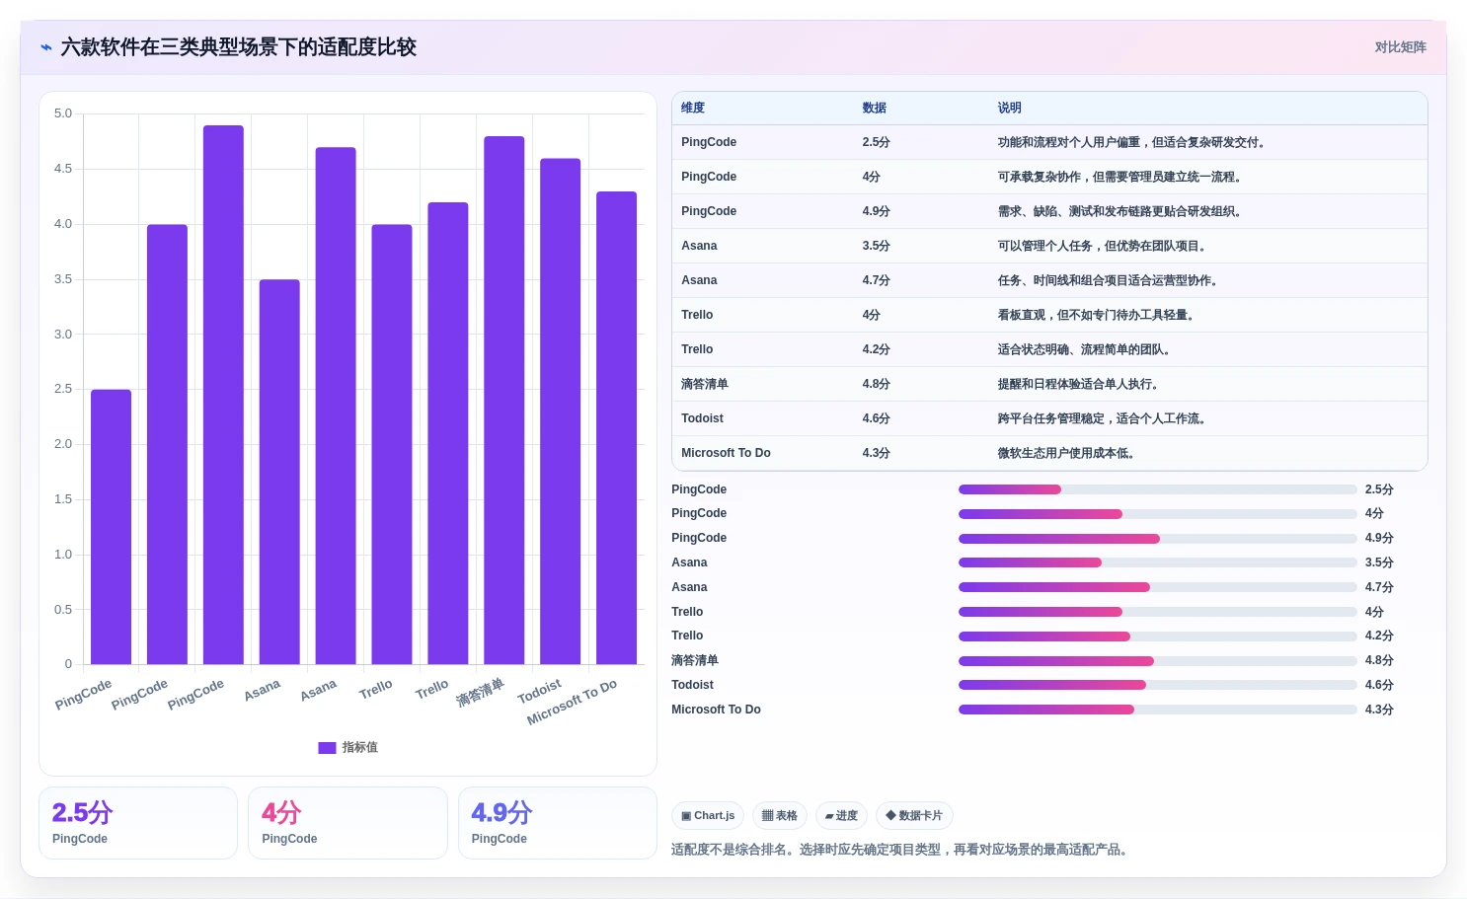The width and height of the screenshot is (1467, 899).
Task: Click the Trello 4.2分 progress bar
Action: (x=1157, y=637)
